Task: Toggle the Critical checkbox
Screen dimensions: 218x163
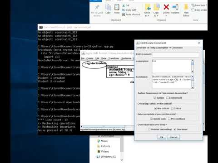Action: click(172, 108)
